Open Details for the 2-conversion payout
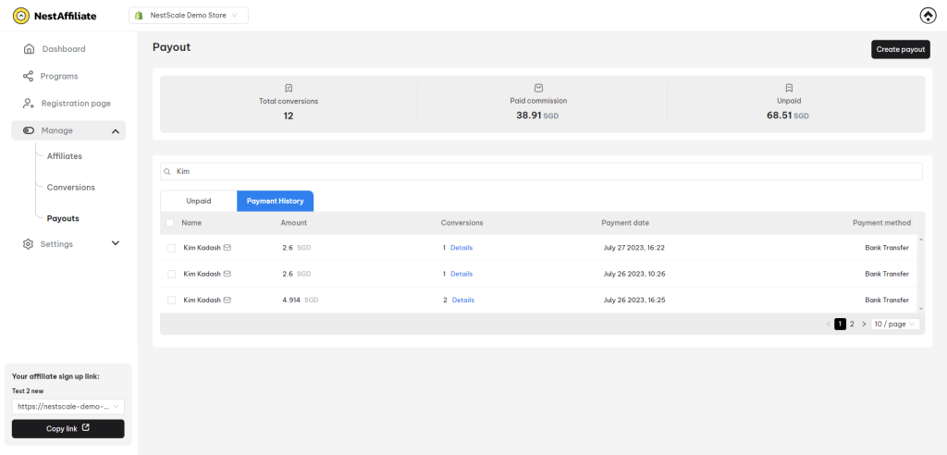The image size is (947, 455). 463,300
